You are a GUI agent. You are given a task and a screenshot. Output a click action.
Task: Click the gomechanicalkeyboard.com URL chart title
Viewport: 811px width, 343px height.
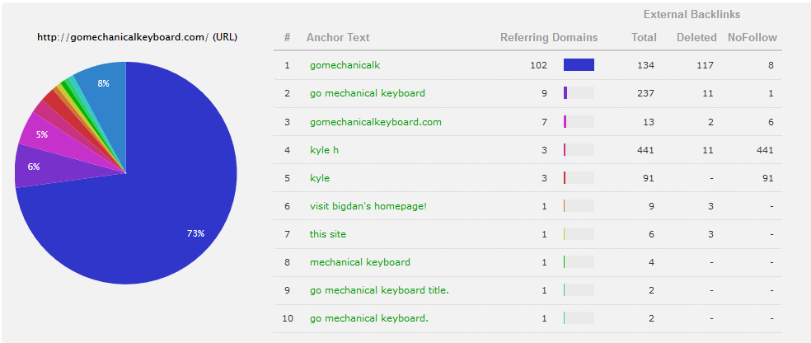(x=137, y=37)
